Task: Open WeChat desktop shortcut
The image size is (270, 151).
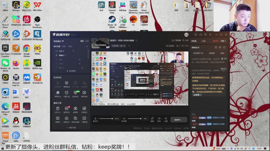Action: click(x=5, y=65)
